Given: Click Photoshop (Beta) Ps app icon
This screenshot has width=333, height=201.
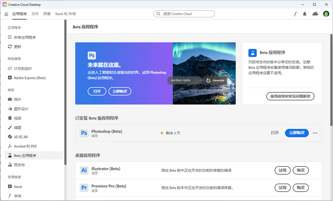Looking at the screenshot, I should point(84,133).
